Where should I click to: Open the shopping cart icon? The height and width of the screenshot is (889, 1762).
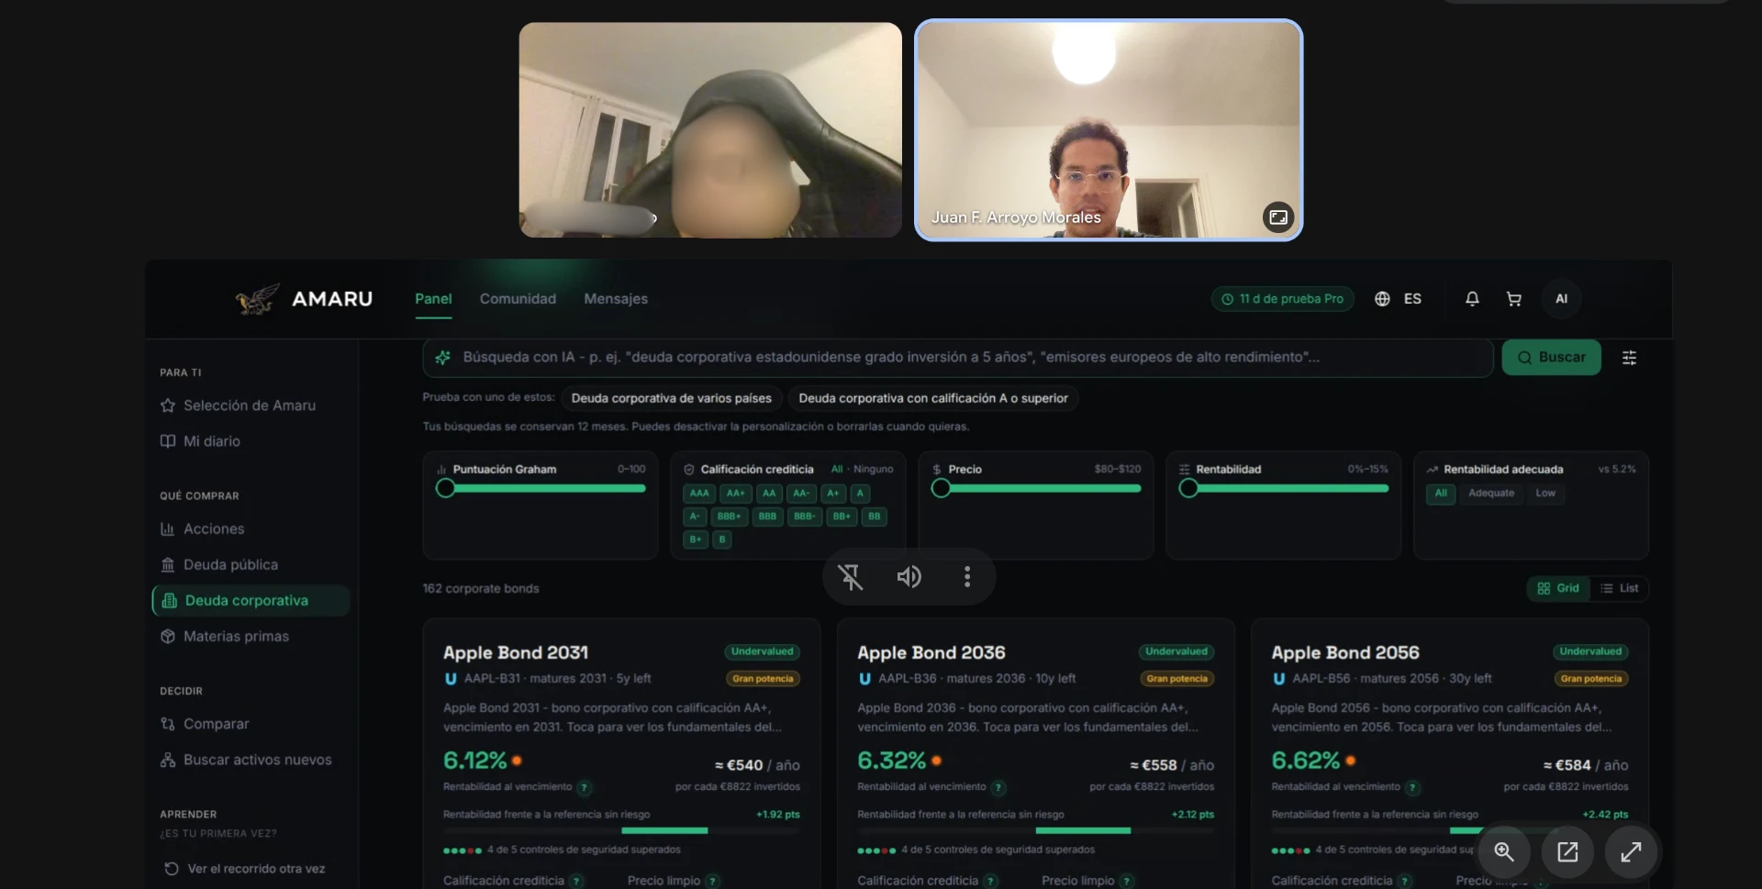coord(1514,299)
